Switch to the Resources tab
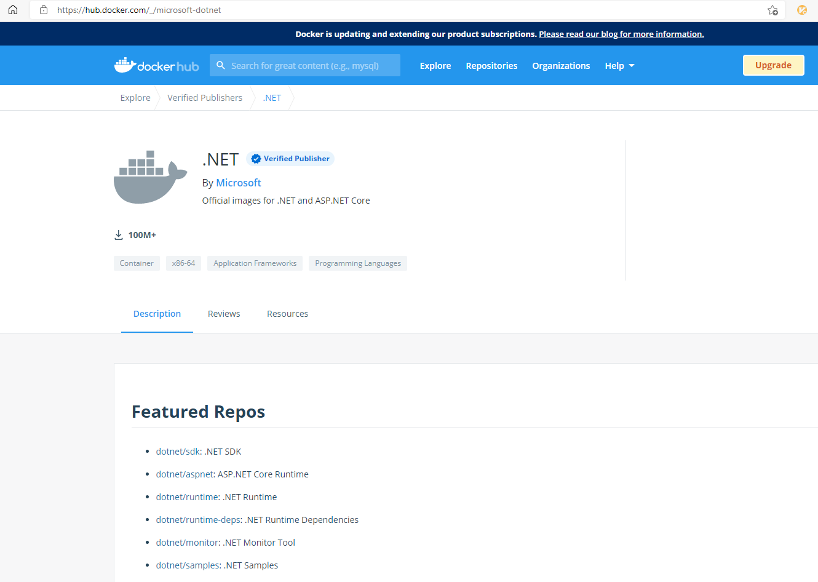This screenshot has height=582, width=818. click(287, 314)
